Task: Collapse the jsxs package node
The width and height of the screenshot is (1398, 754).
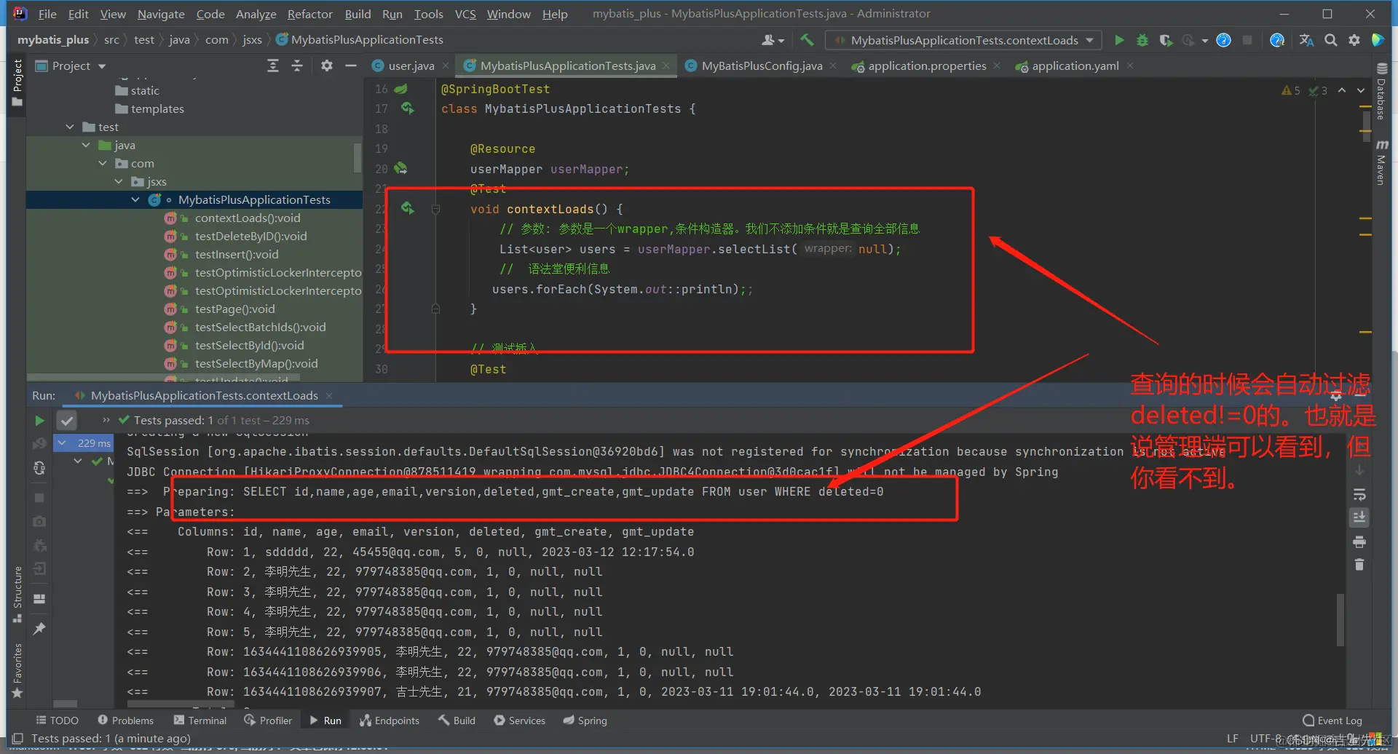Action: click(119, 182)
